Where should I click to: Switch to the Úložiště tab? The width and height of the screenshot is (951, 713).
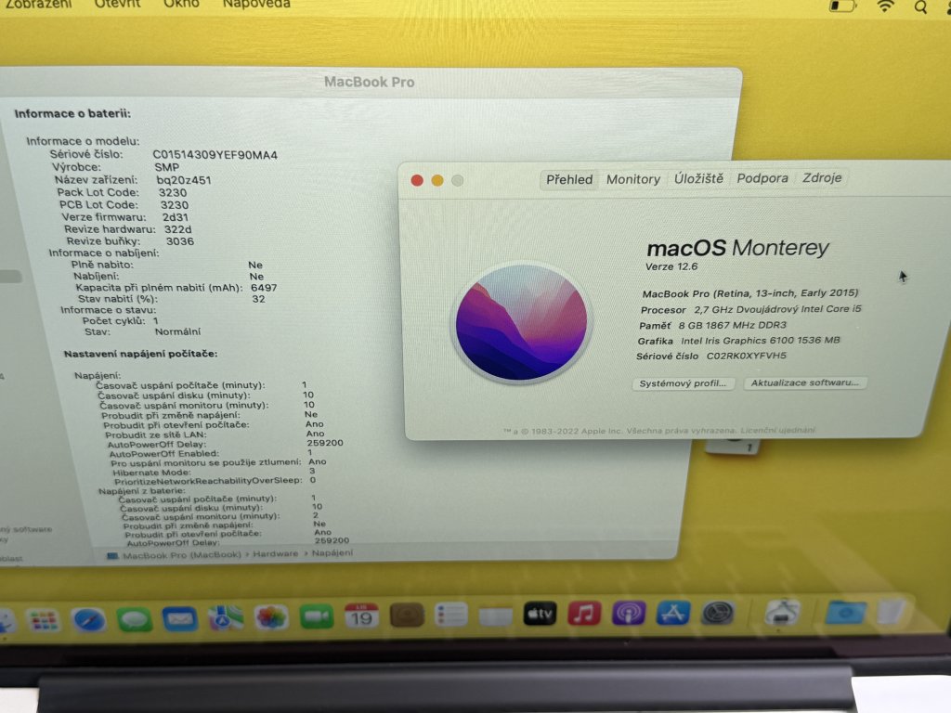click(x=698, y=178)
